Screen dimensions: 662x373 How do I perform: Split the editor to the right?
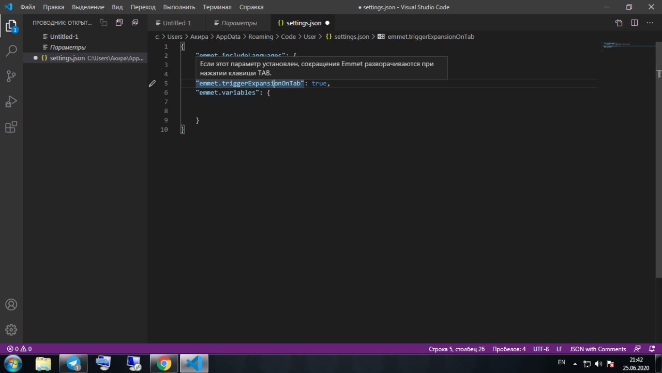point(634,23)
